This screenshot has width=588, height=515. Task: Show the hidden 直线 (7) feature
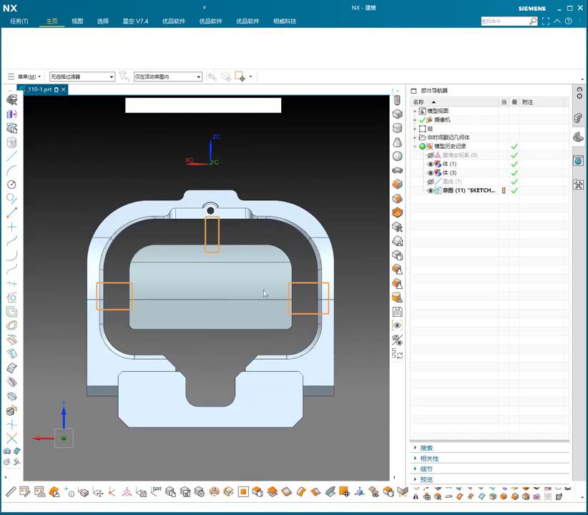point(431,182)
